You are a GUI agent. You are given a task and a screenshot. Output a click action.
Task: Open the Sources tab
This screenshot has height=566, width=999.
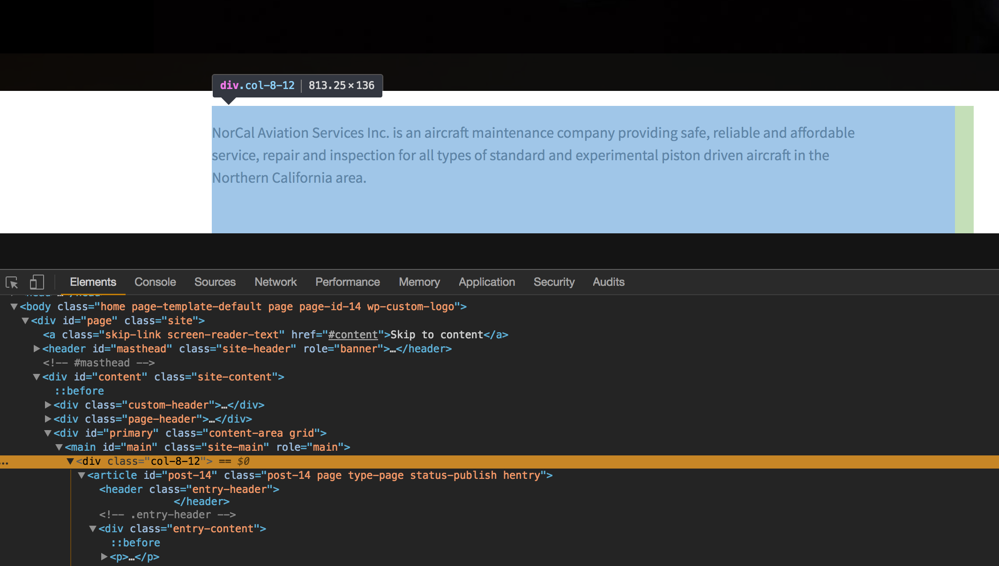(215, 282)
